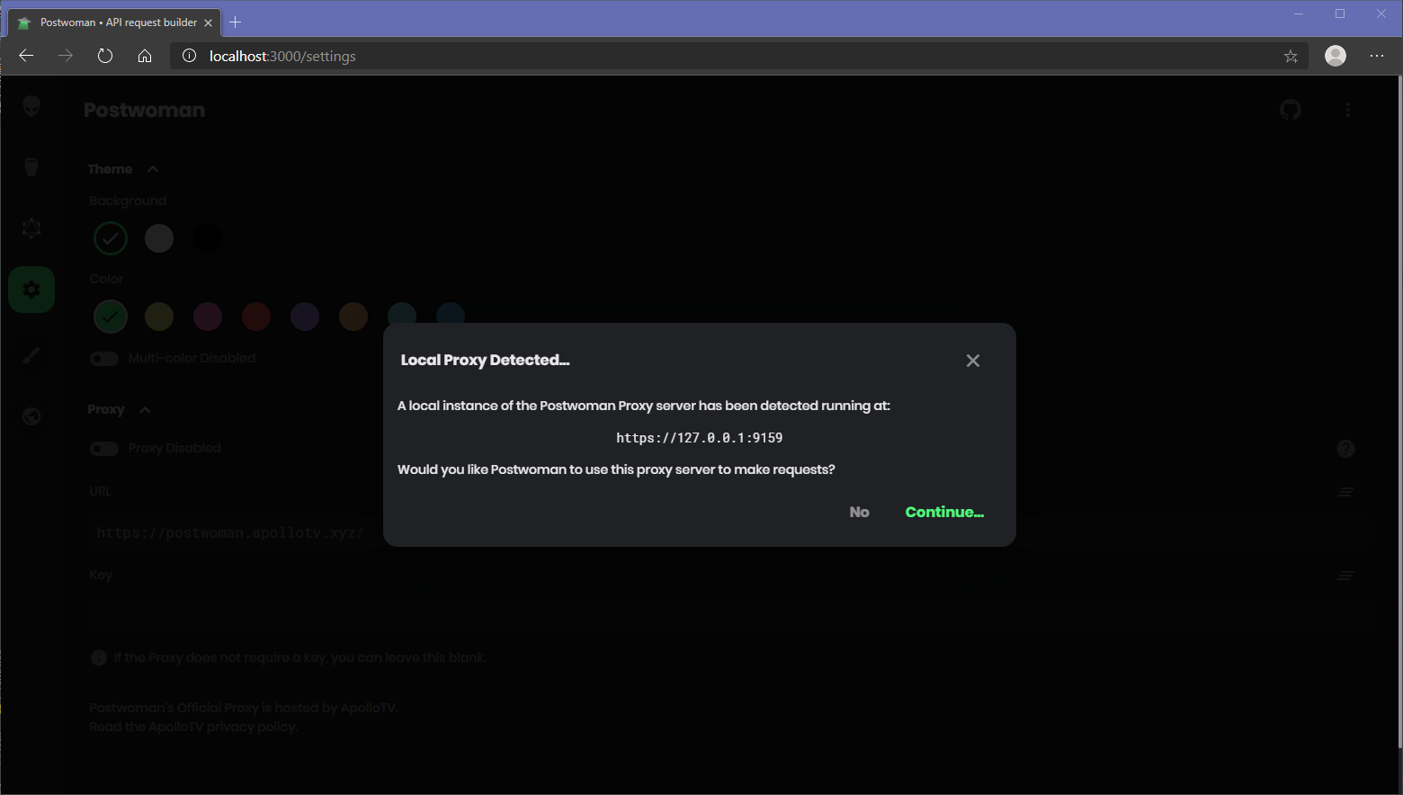This screenshot has height=795, width=1403.
Task: Select the black background swatch
Action: pyautogui.click(x=208, y=238)
